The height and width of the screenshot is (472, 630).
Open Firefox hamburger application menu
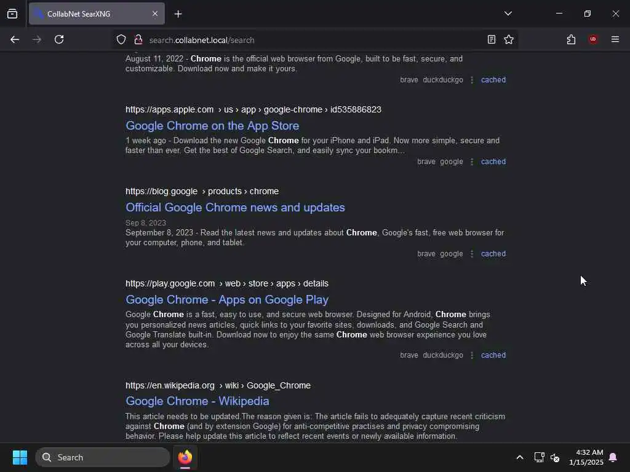[615, 39]
